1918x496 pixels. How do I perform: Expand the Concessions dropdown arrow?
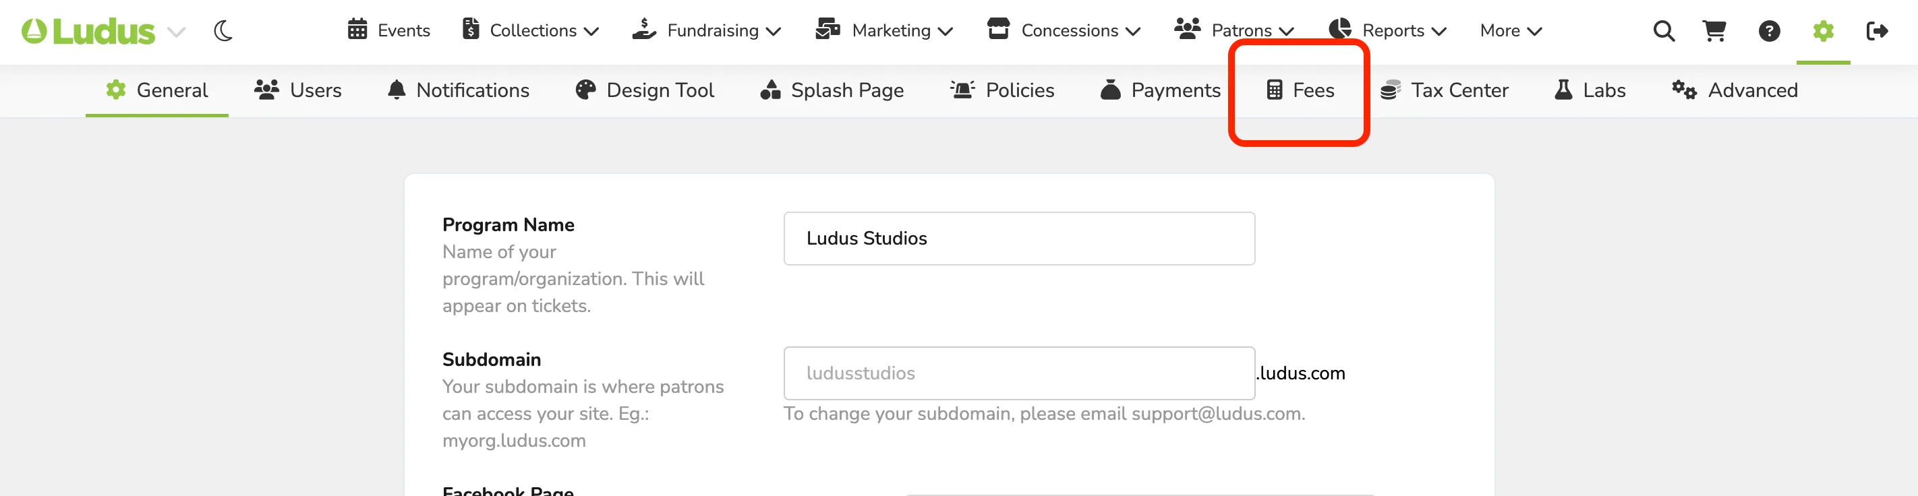(1133, 32)
